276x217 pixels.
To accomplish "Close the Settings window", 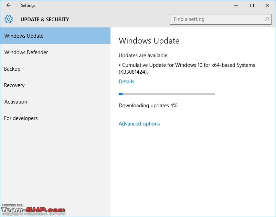I will pyautogui.click(x=267, y=5).
